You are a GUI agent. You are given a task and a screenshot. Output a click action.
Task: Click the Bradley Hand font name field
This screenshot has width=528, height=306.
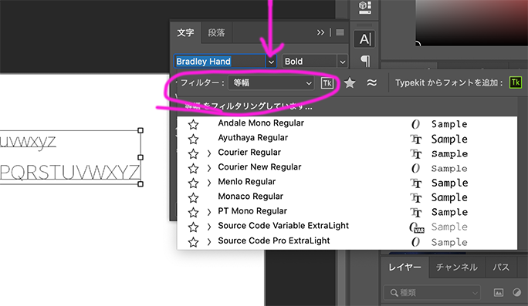[x=219, y=62]
